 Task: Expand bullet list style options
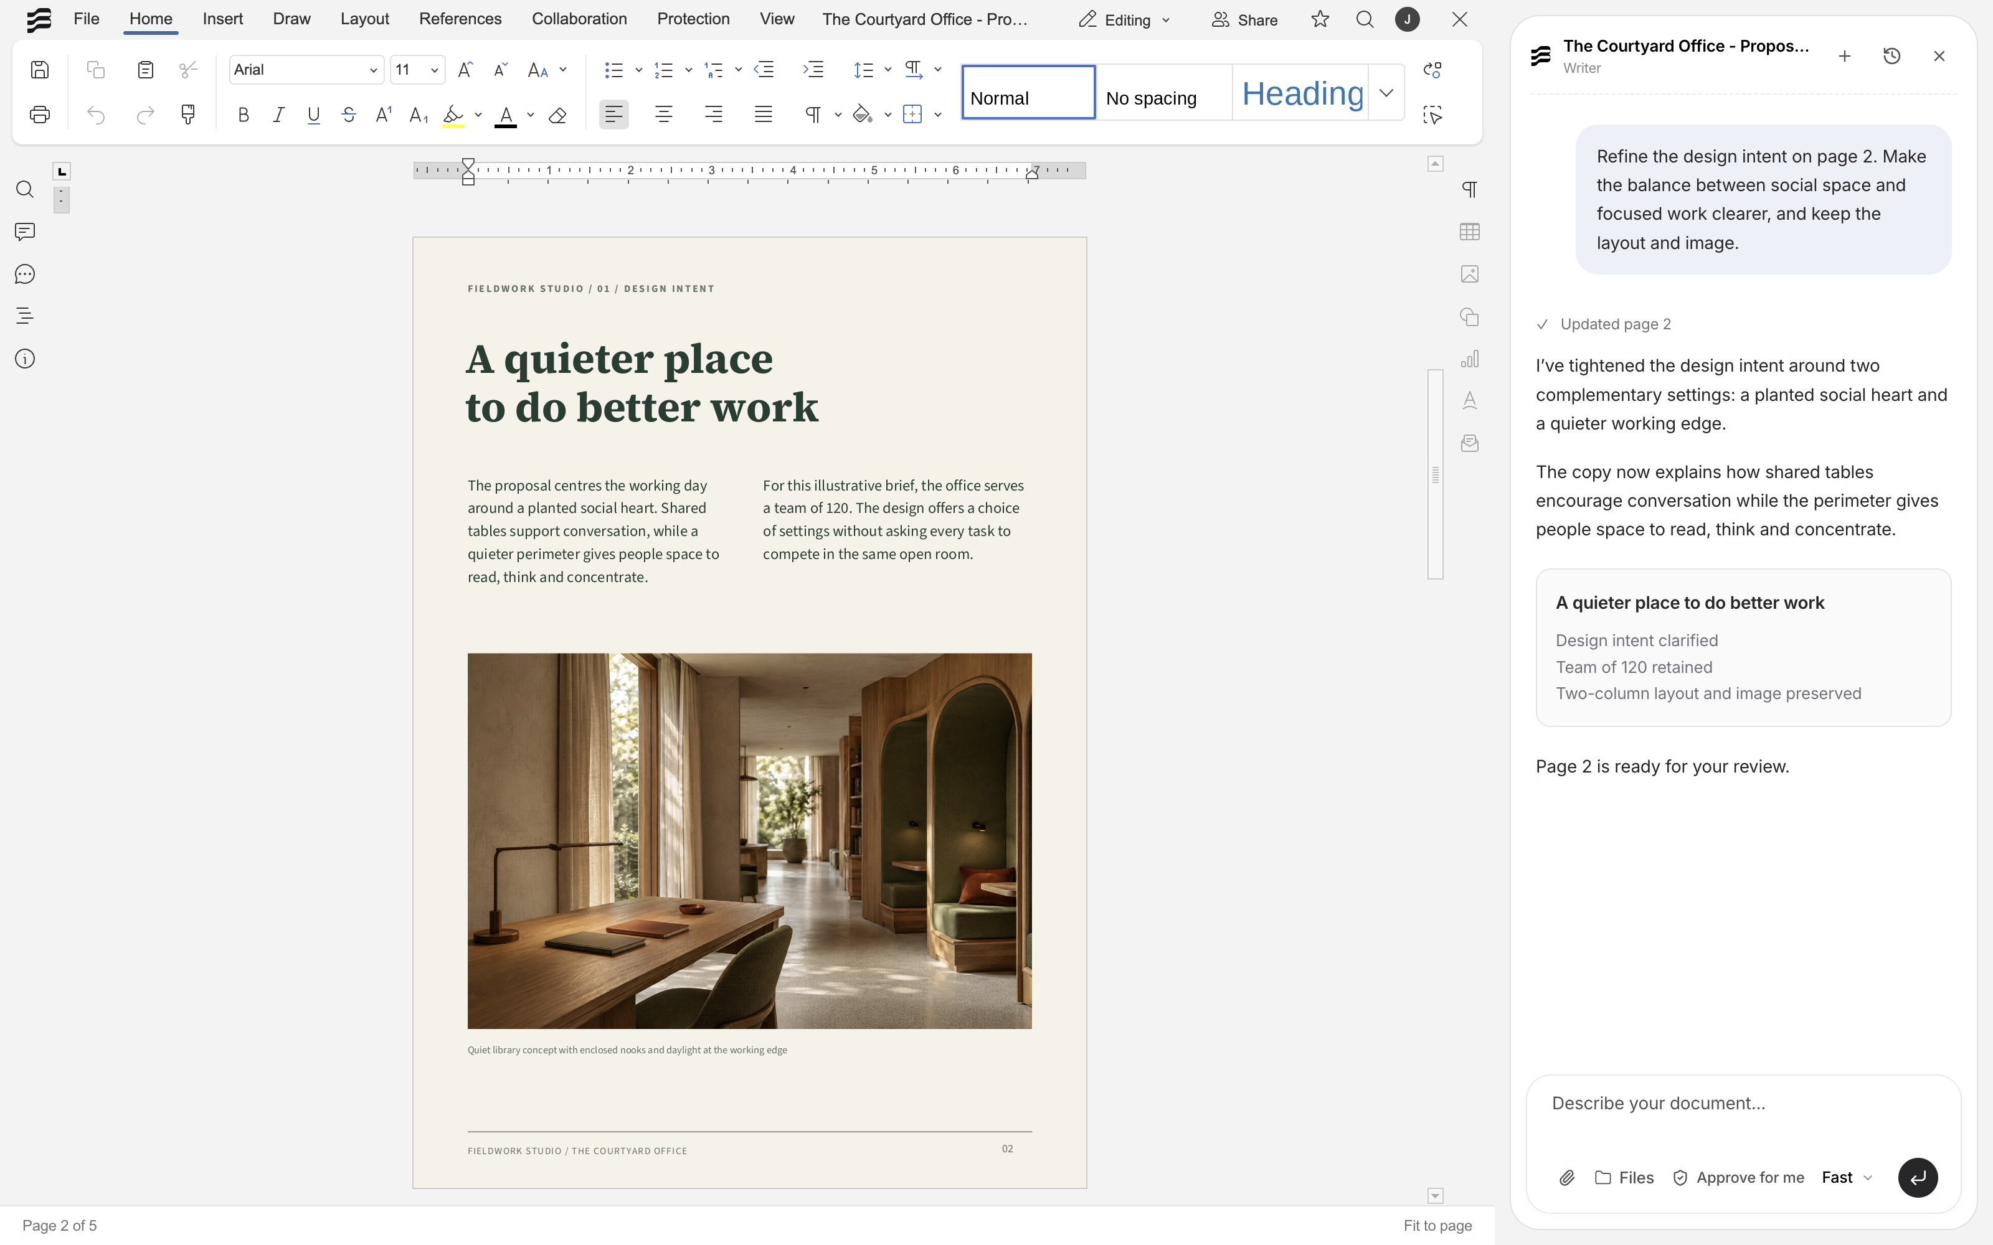639,70
